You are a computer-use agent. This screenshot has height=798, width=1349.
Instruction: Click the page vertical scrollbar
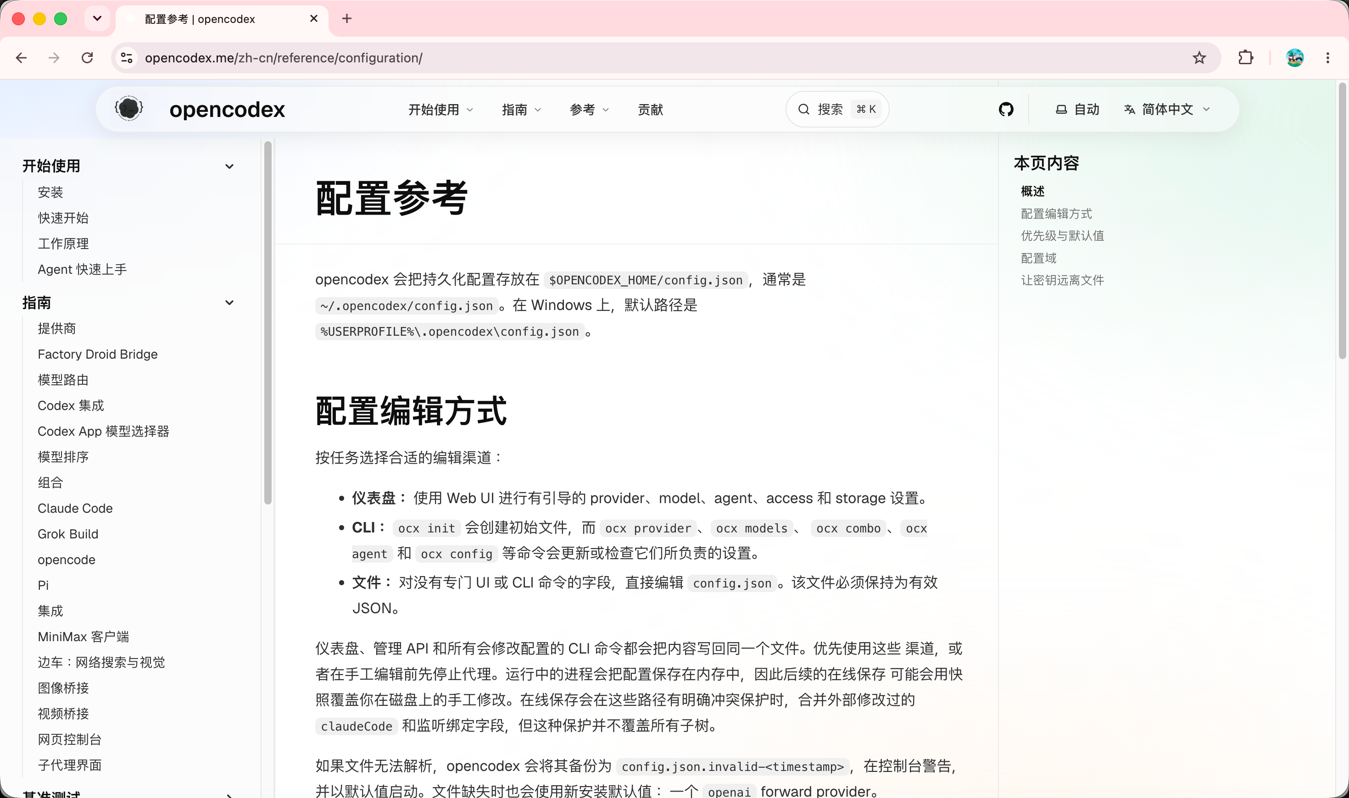pos(1343,221)
